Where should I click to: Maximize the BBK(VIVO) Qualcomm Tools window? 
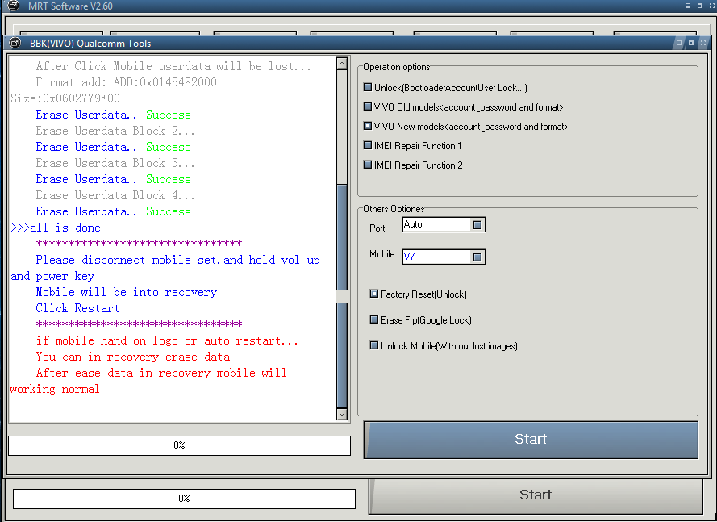(691, 43)
